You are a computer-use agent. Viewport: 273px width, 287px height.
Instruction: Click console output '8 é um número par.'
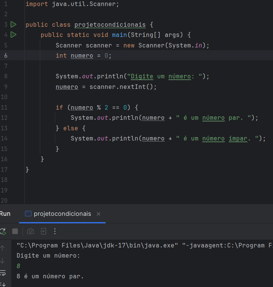pos(50,276)
